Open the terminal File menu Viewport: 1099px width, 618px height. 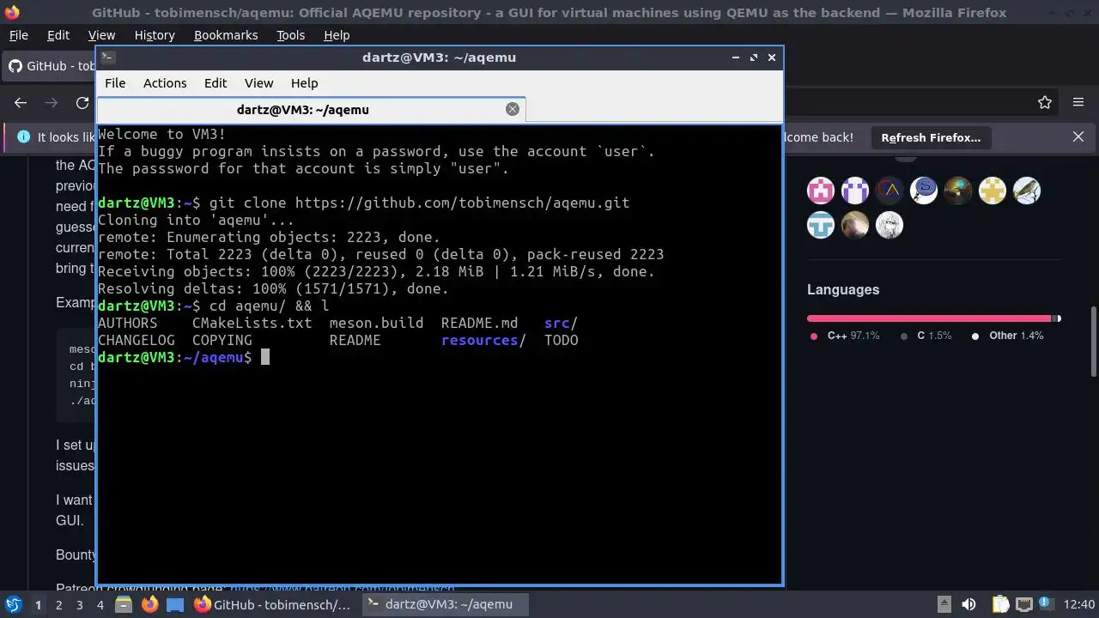click(115, 83)
